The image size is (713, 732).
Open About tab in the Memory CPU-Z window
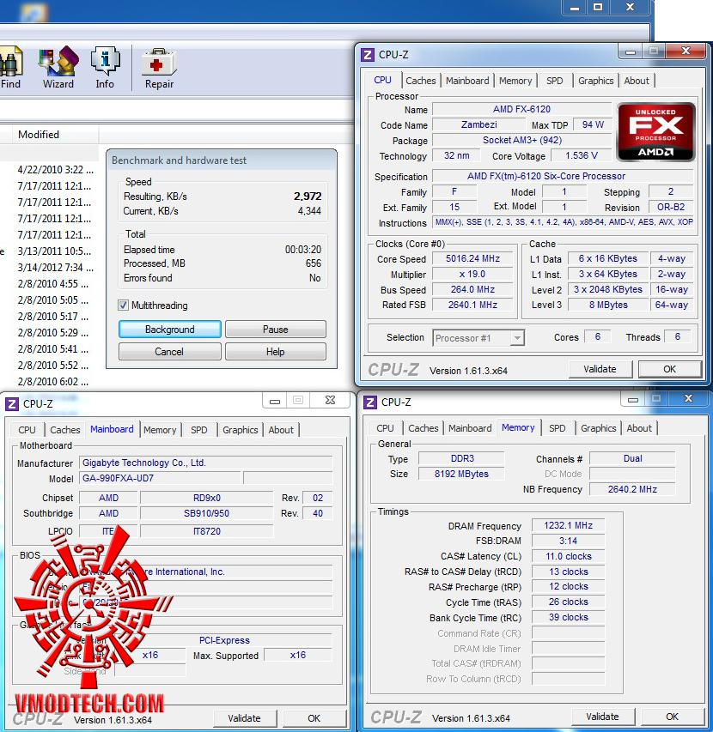point(639,428)
